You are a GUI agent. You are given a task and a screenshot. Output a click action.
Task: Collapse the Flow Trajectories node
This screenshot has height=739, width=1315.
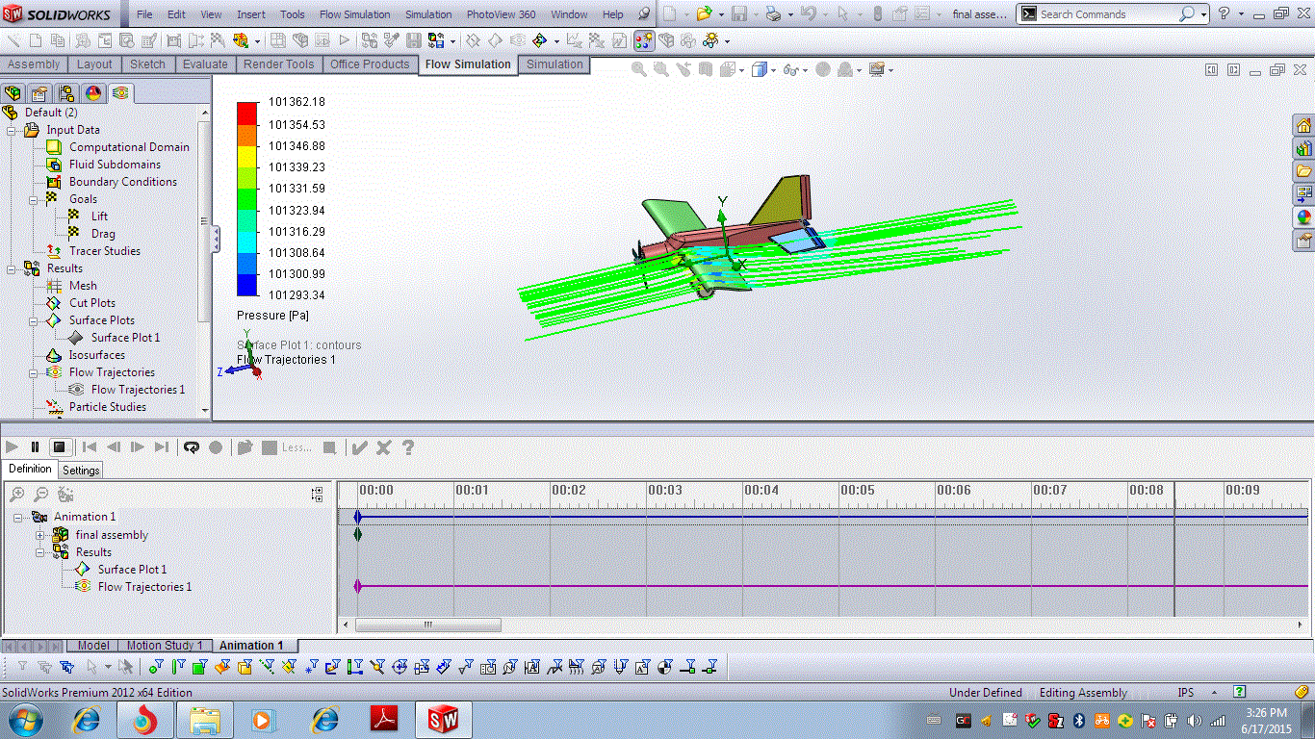[x=34, y=372]
